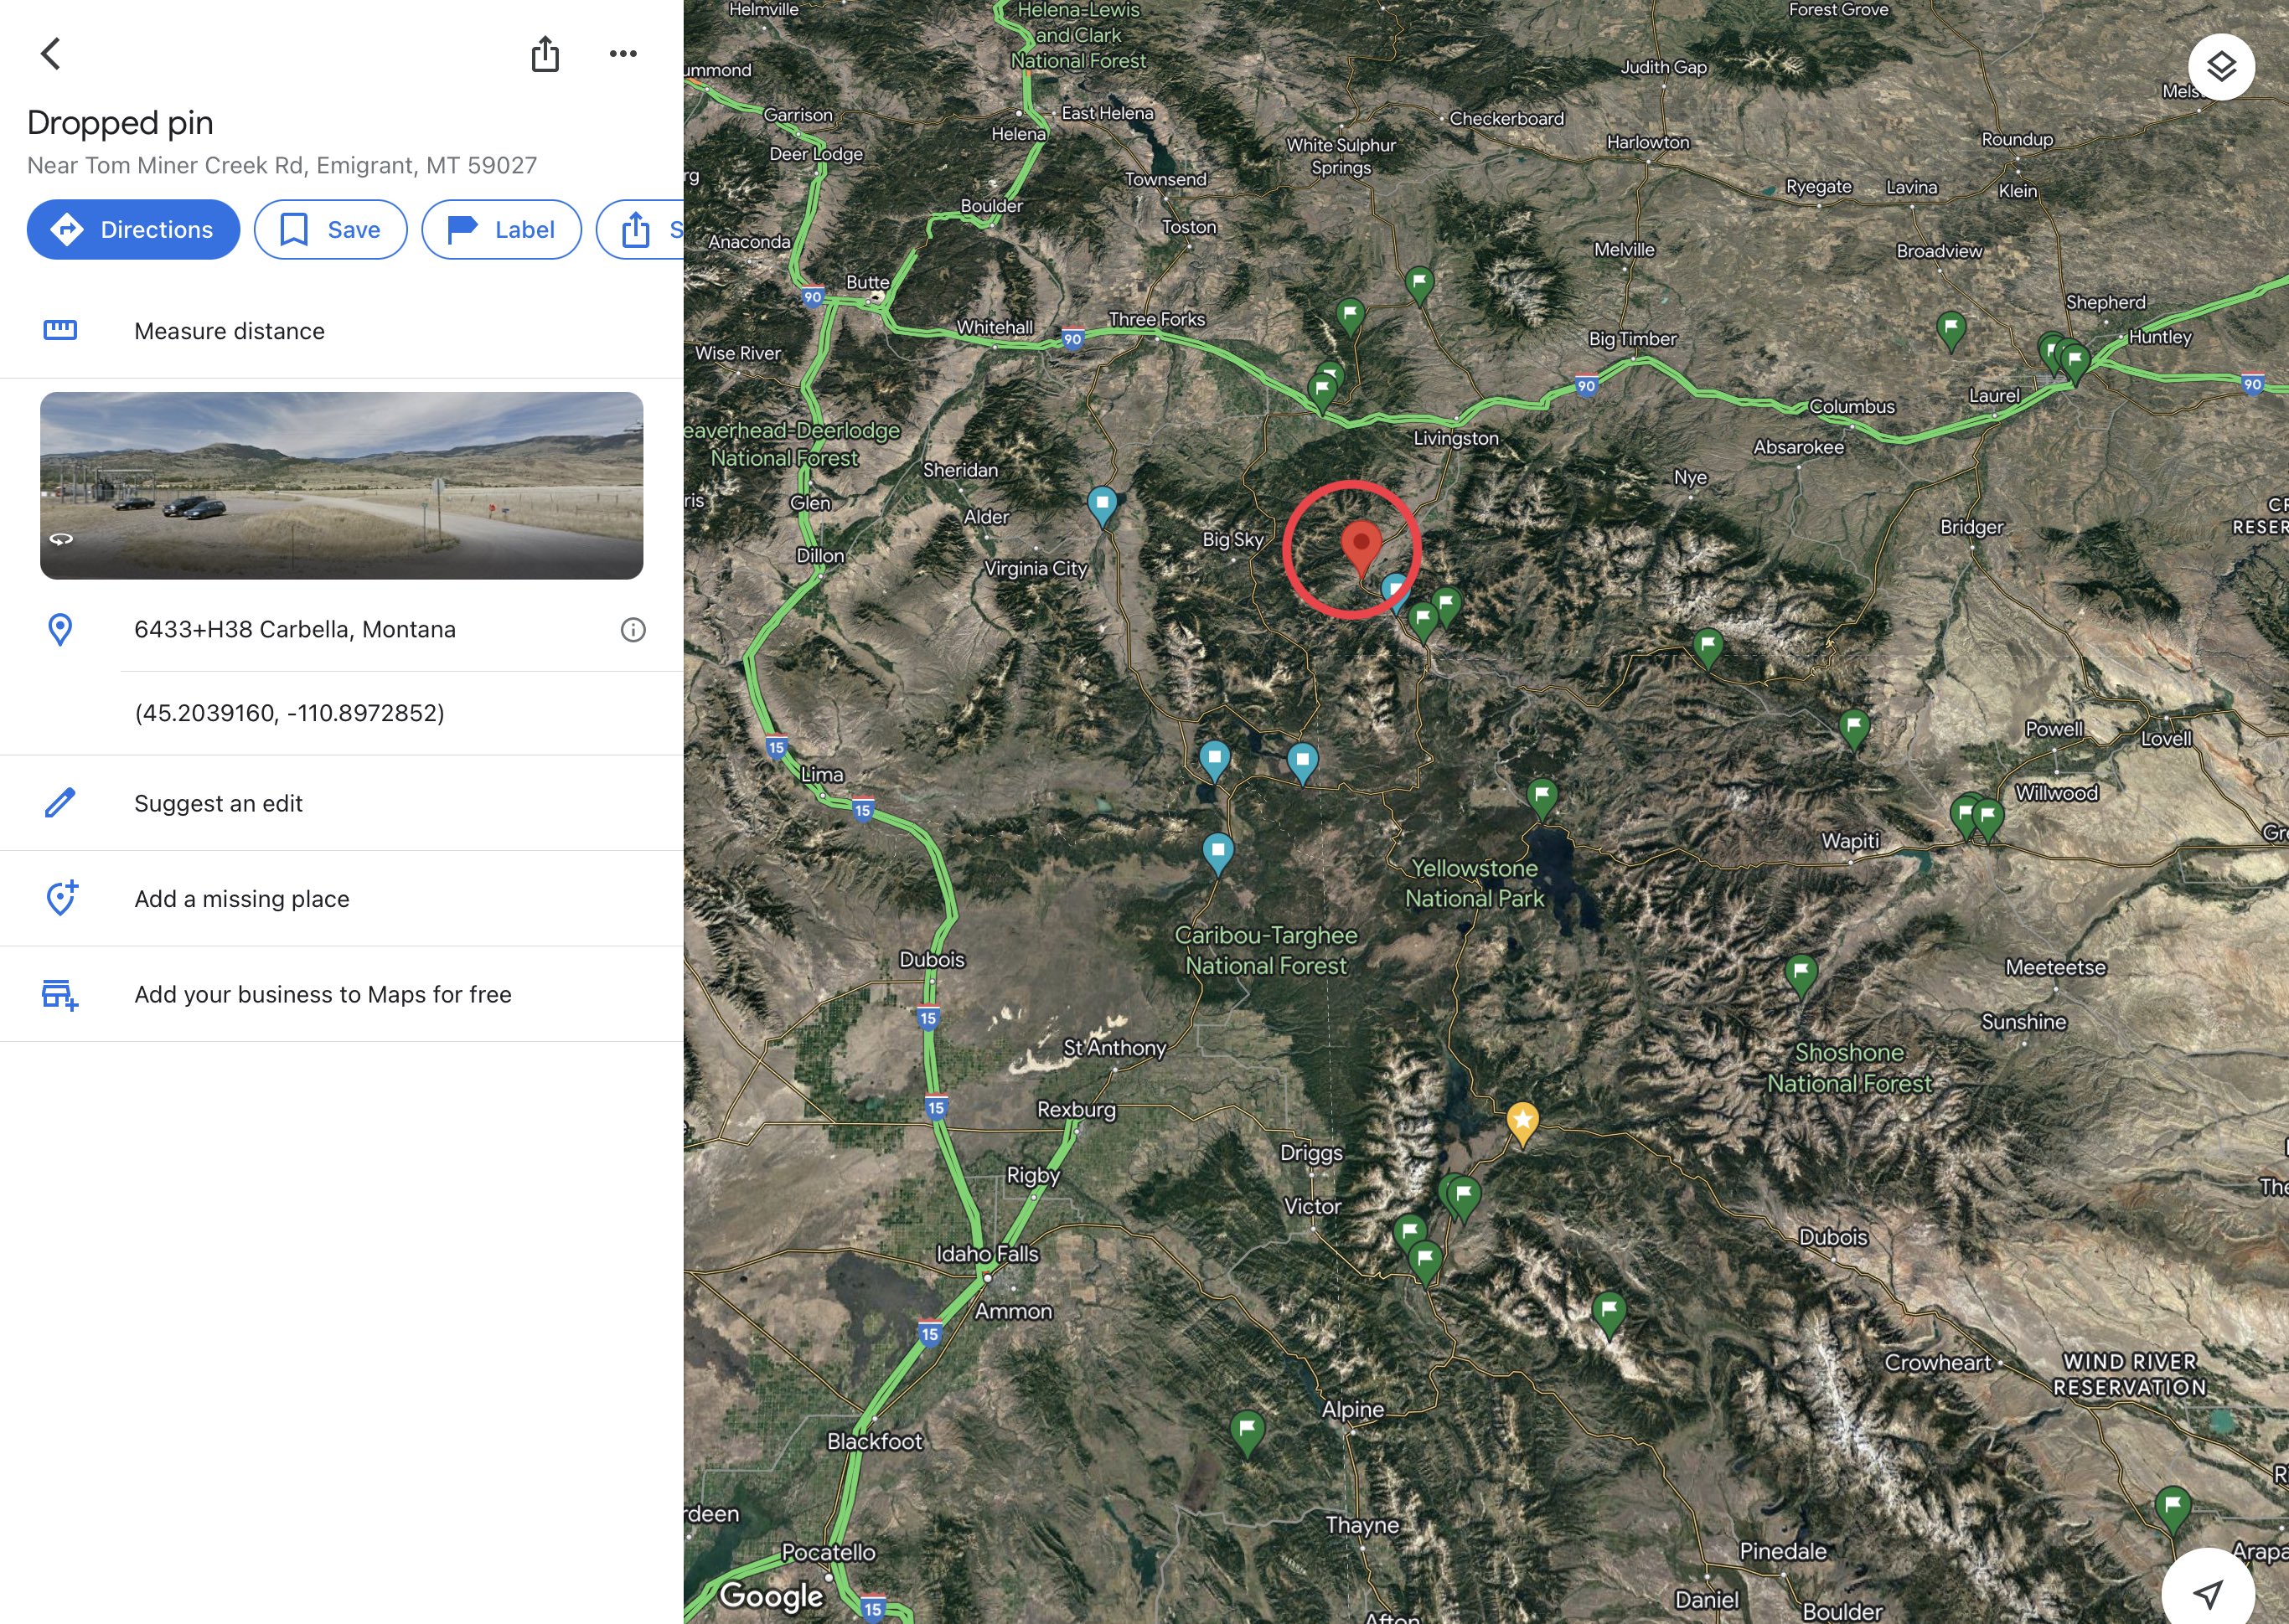
Task: Click the info icon beside plus code
Action: click(633, 630)
